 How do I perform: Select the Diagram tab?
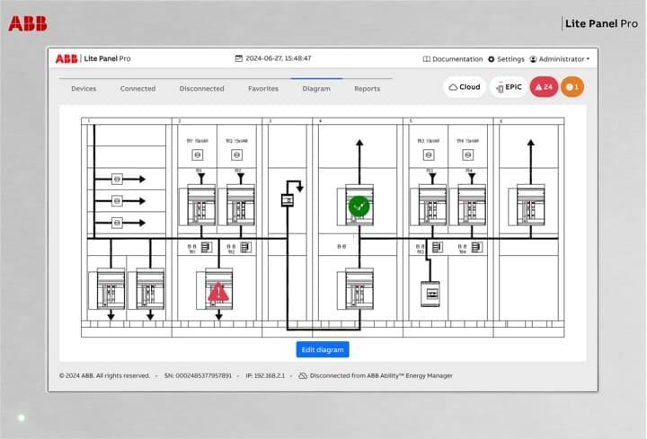316,89
